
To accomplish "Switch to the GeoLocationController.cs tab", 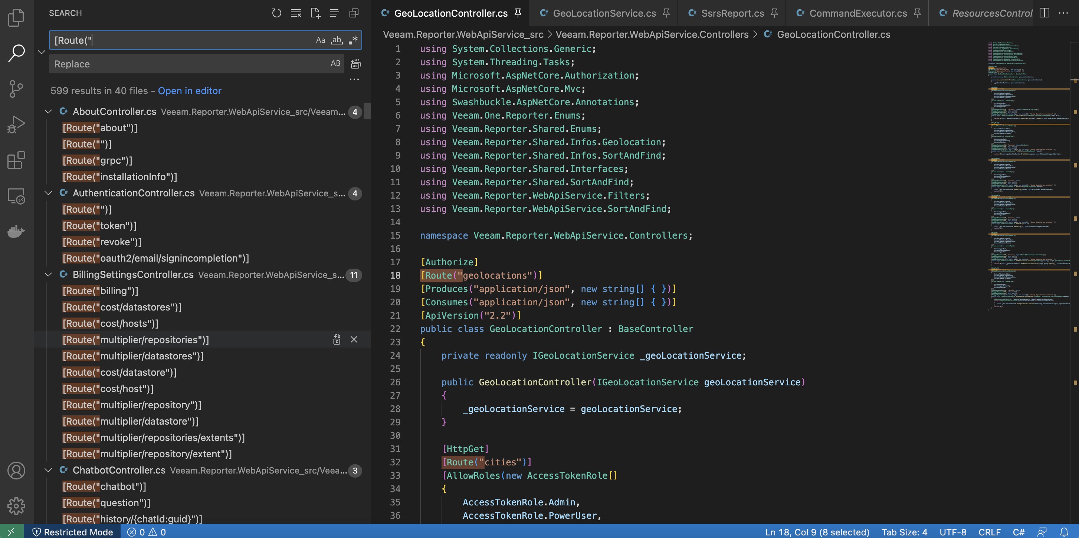I will [451, 13].
